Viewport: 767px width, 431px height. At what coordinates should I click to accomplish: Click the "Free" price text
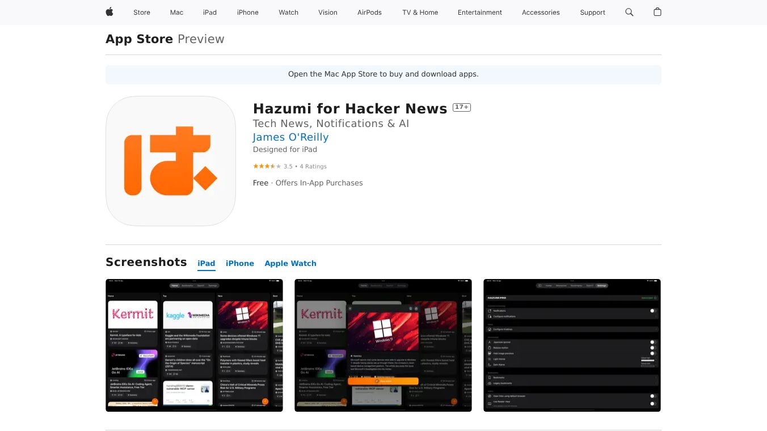click(x=260, y=183)
